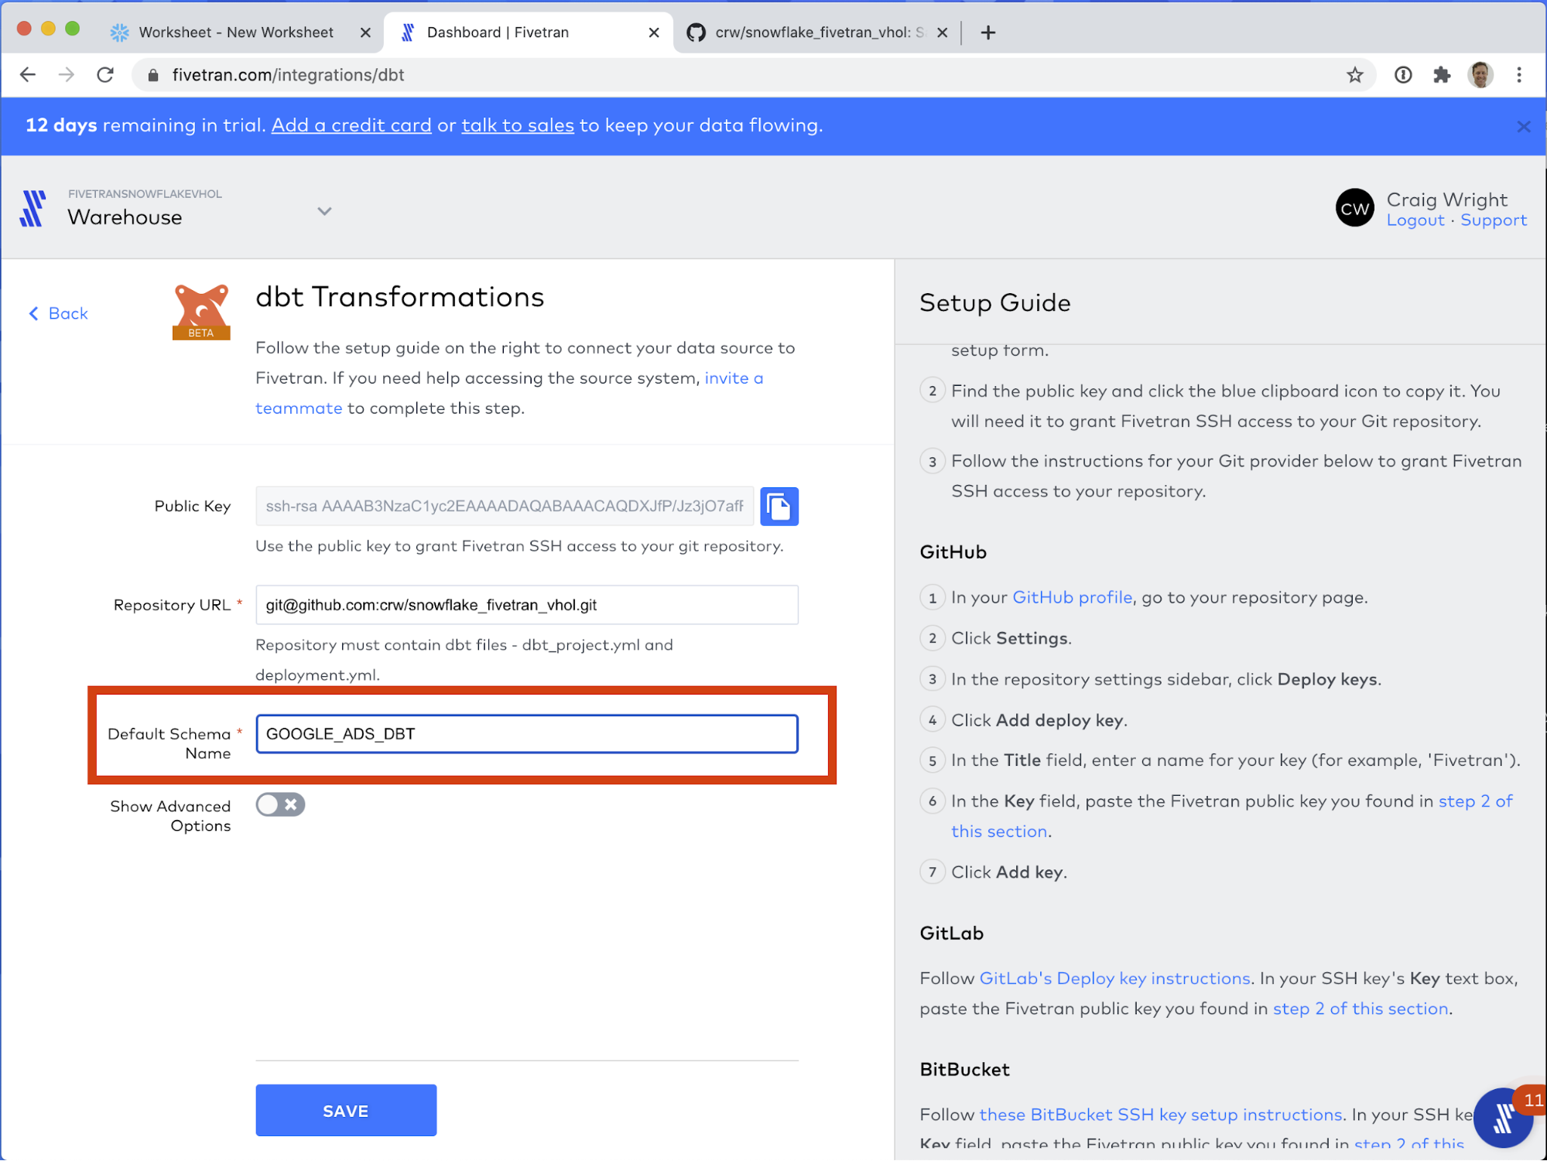Go Back to previous page
Viewport: 1547px width, 1161px height.
tap(59, 313)
